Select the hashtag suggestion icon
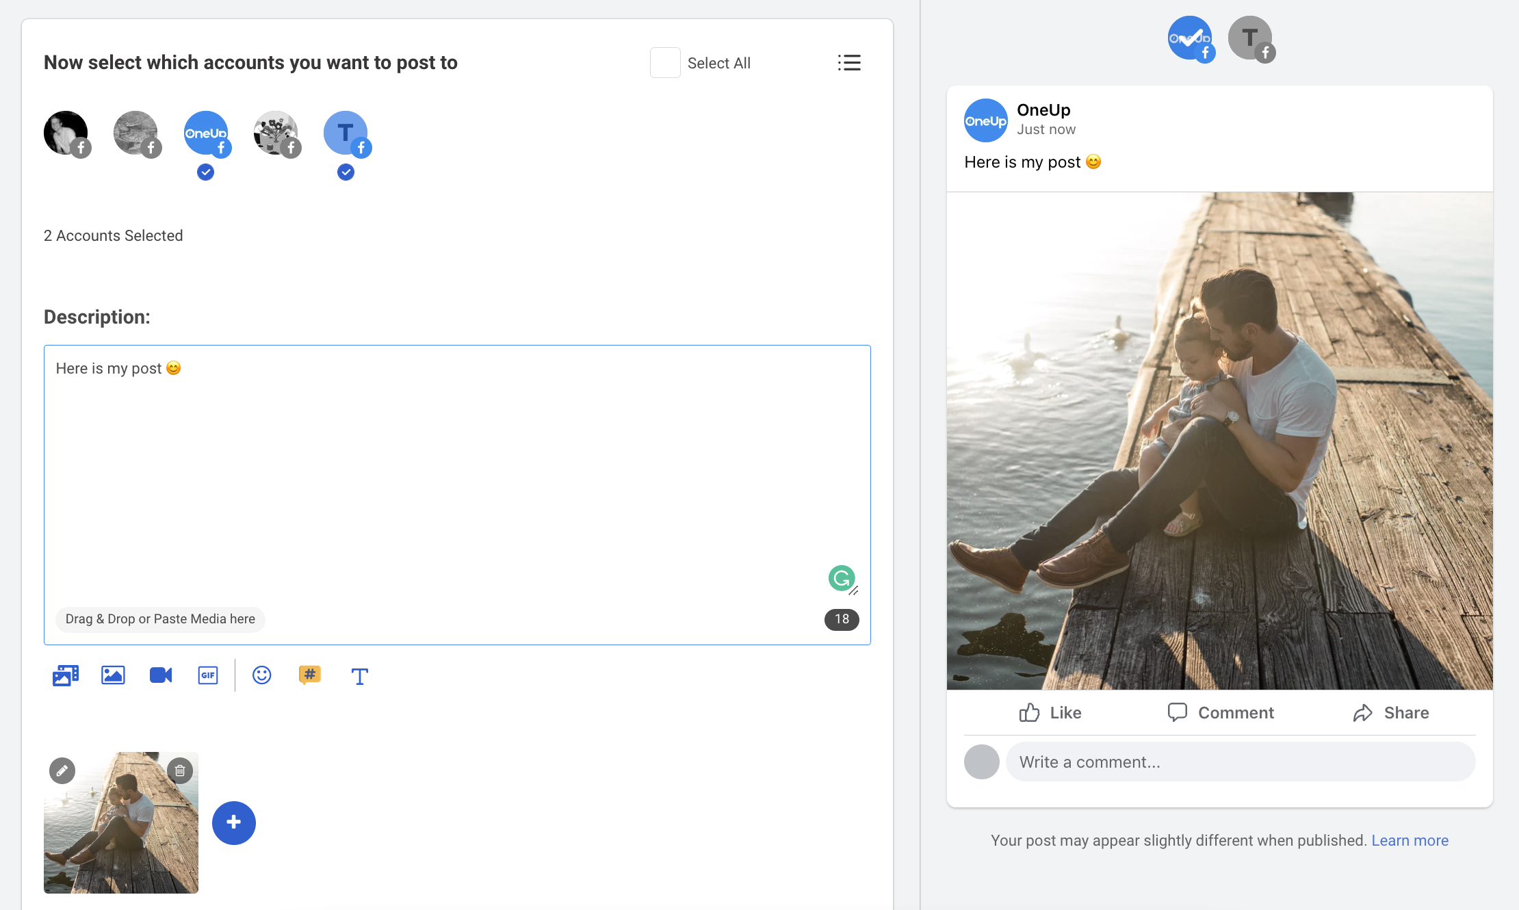Screen dimensions: 1519x910 pyautogui.click(x=311, y=676)
